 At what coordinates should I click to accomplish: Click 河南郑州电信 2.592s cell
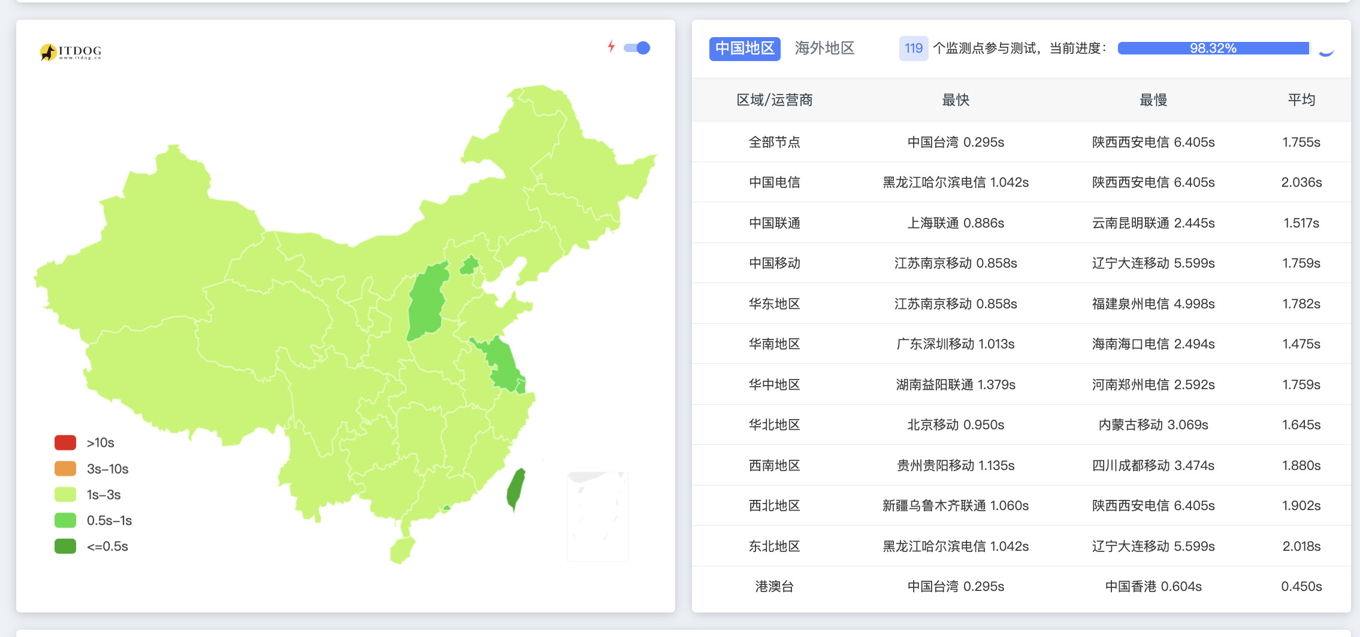click(x=1153, y=384)
